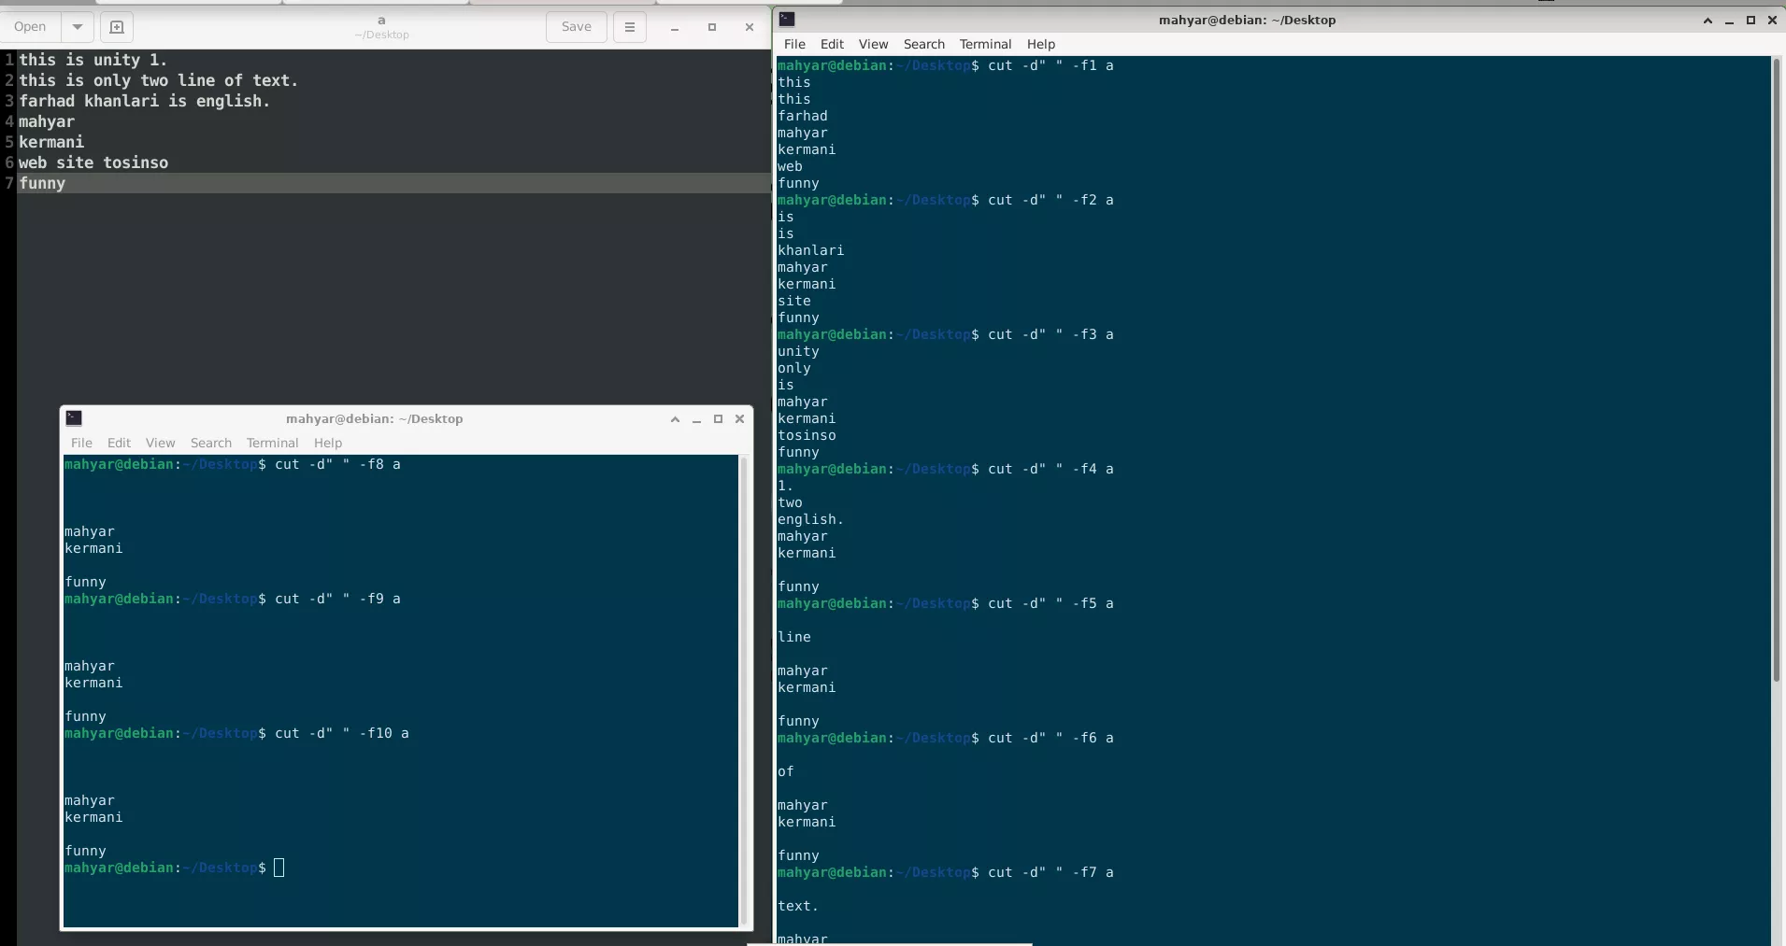
Task: Click output word 'text.' in large terminal
Action: tap(798, 906)
